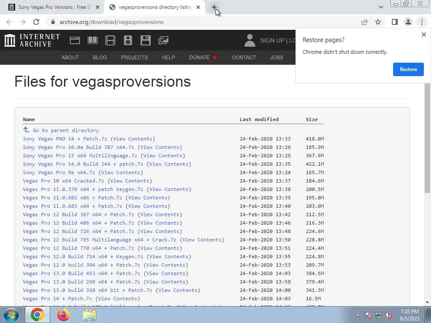Open the CONTACT menu item

(x=244, y=57)
